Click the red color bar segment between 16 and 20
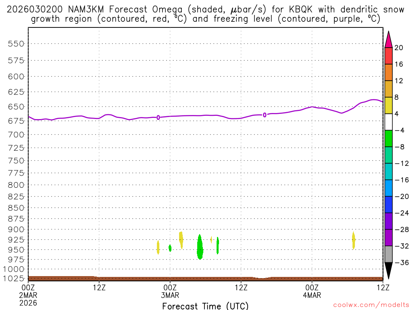This screenshot has height=310, width=413. [388, 56]
